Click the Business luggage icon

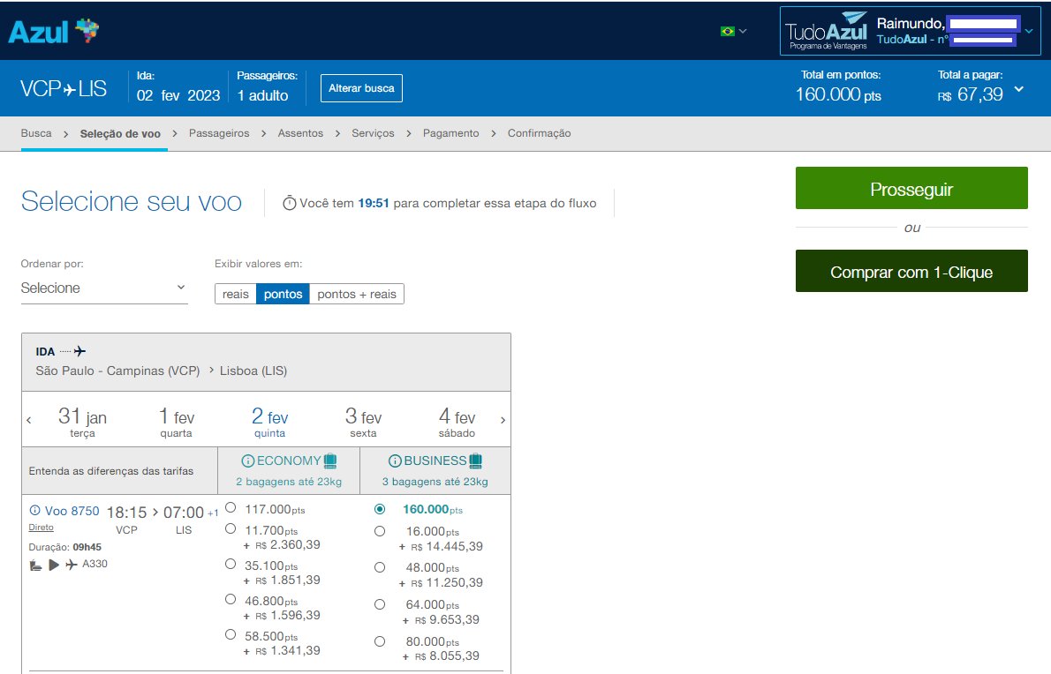476,461
